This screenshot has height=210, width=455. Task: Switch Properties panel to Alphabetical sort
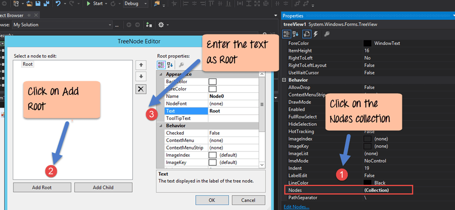296,34
